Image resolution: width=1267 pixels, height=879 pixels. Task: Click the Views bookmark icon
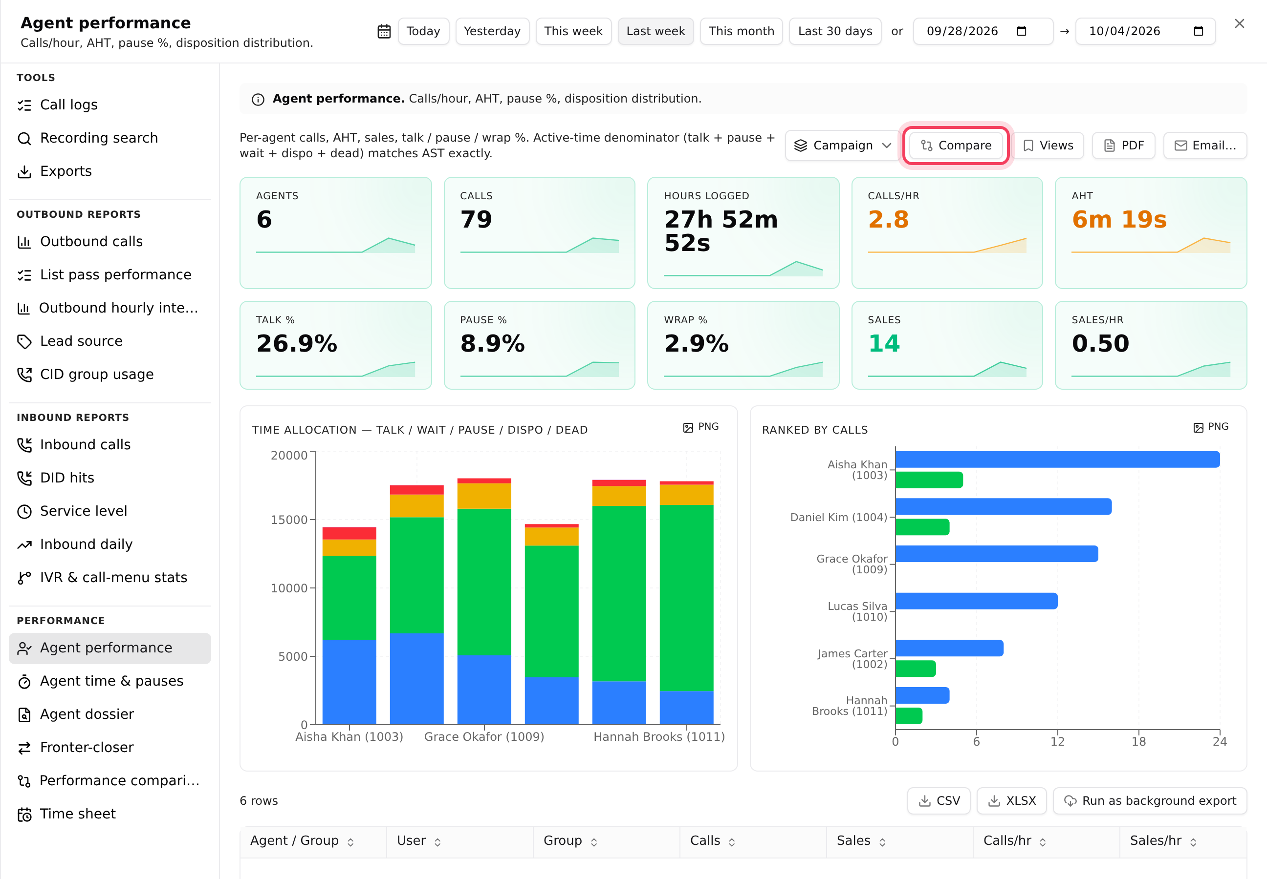click(1028, 146)
